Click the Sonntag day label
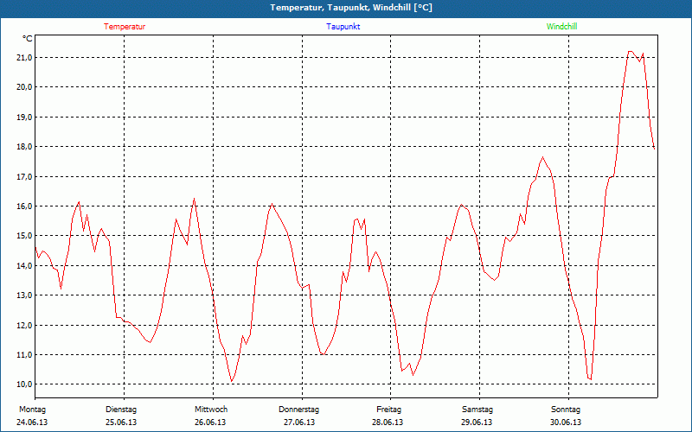This screenshot has height=432, width=692. pos(566,410)
